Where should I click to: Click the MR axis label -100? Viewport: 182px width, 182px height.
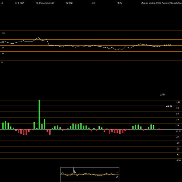tap(178, 161)
